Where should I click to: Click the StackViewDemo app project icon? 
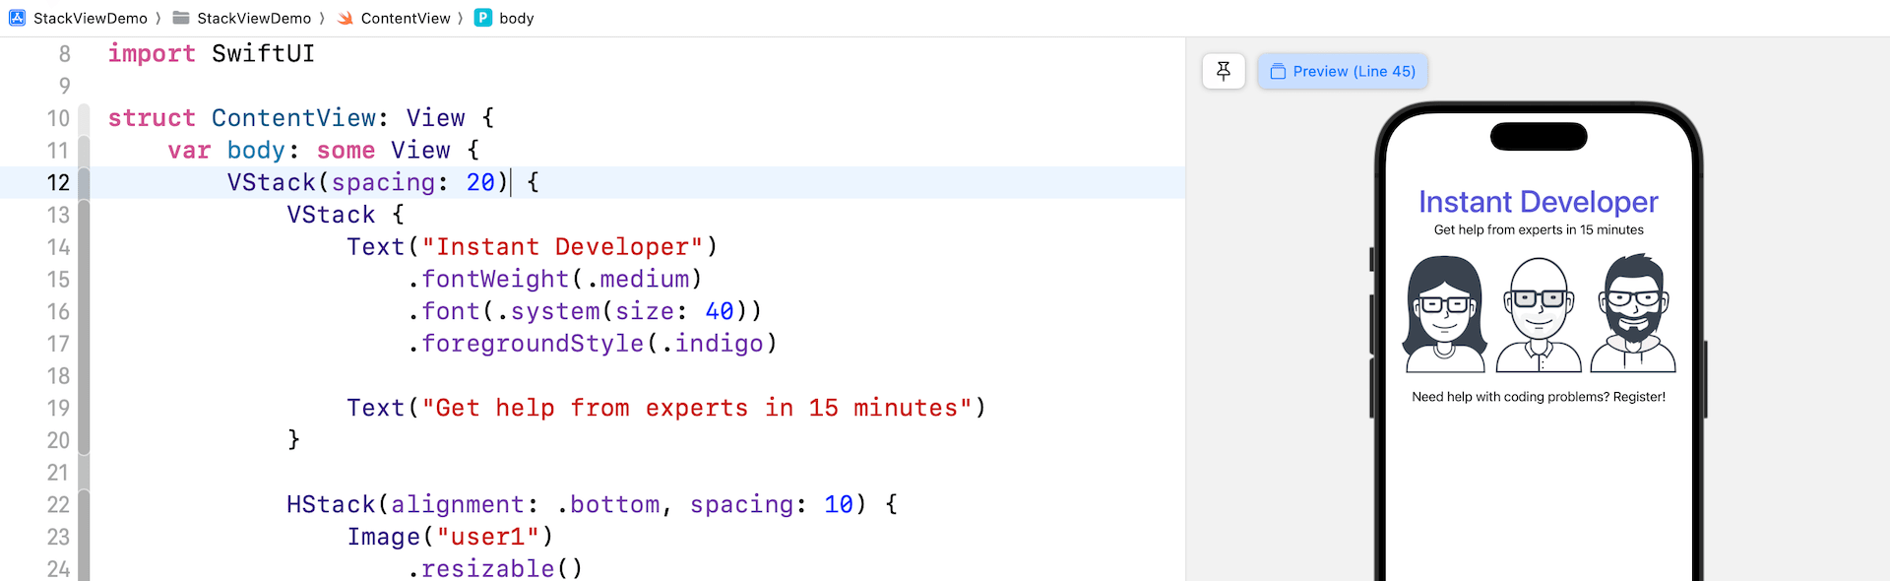click(17, 18)
